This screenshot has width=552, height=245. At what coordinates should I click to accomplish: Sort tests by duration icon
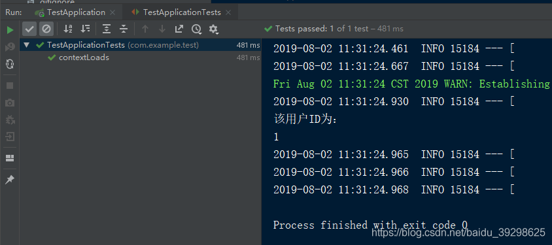pos(85,29)
